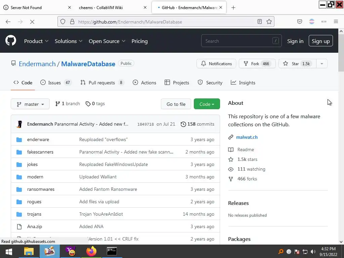Open the enderware folder
344x258 pixels.
click(38, 139)
